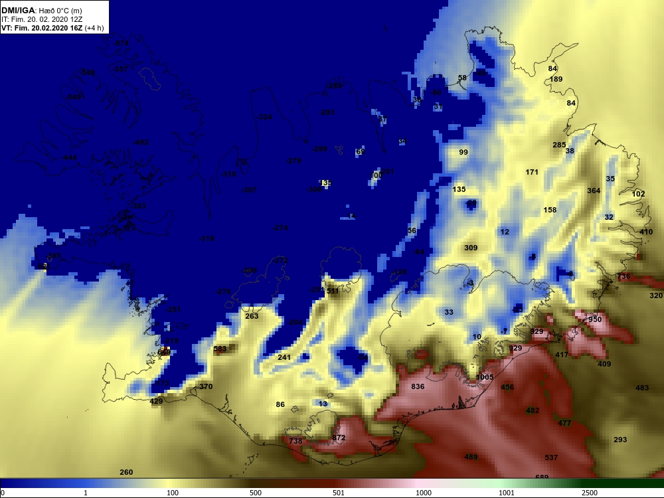Click the map value 285
Image resolution: width=664 pixels, height=498 pixels.
coord(559,145)
